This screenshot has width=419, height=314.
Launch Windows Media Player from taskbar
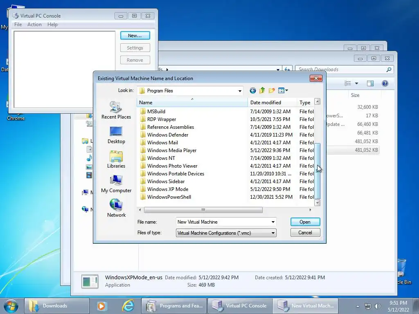101,306
